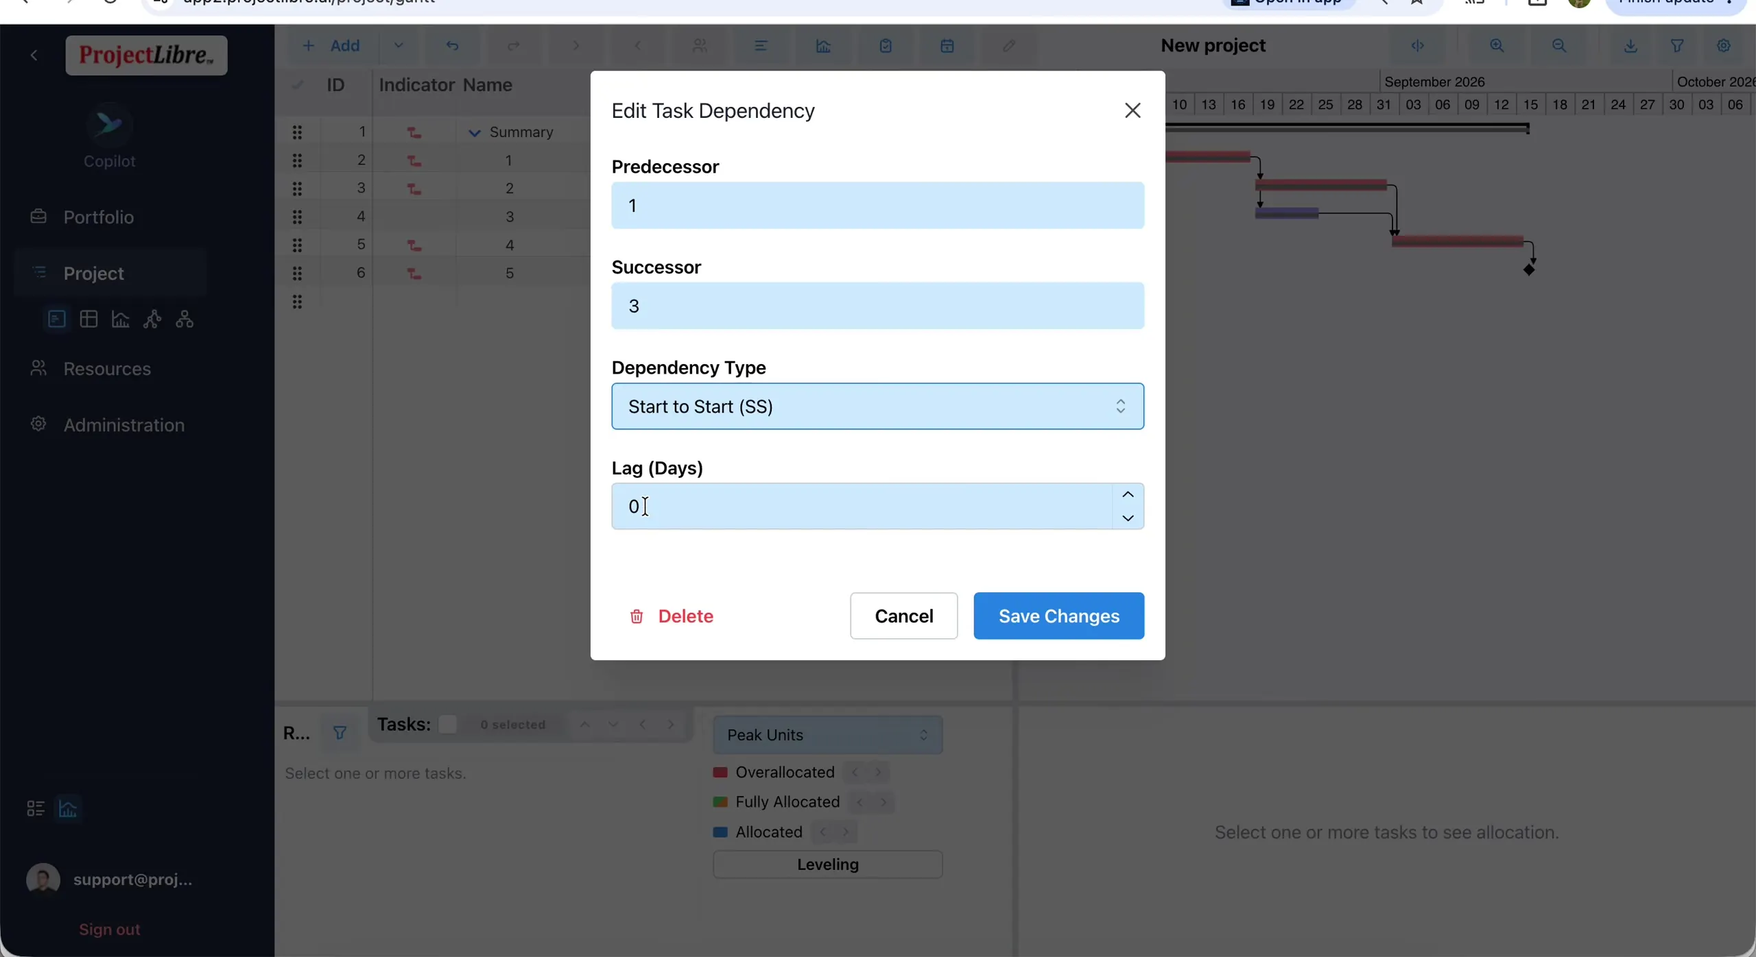Select the chart view icon under Project
Viewport: 1756px width, 957px height.
click(x=121, y=319)
